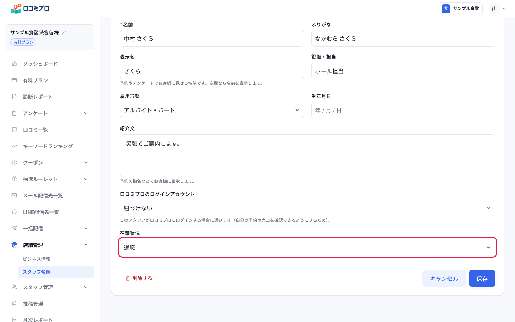Click the 表示名 field containing さくら
The height and width of the screenshot is (322, 515).
(212, 71)
